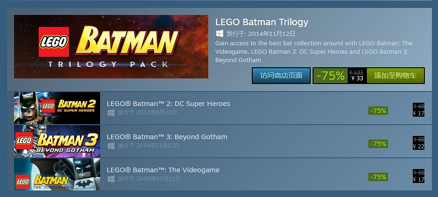Click Windows icon under LEGO Batman 3 title

[111, 146]
